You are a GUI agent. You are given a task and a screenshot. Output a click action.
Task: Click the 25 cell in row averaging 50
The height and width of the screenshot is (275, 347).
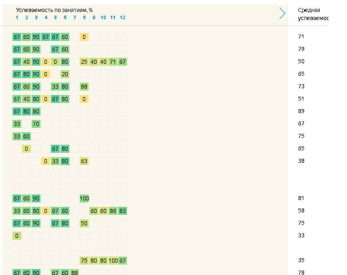pos(84,62)
